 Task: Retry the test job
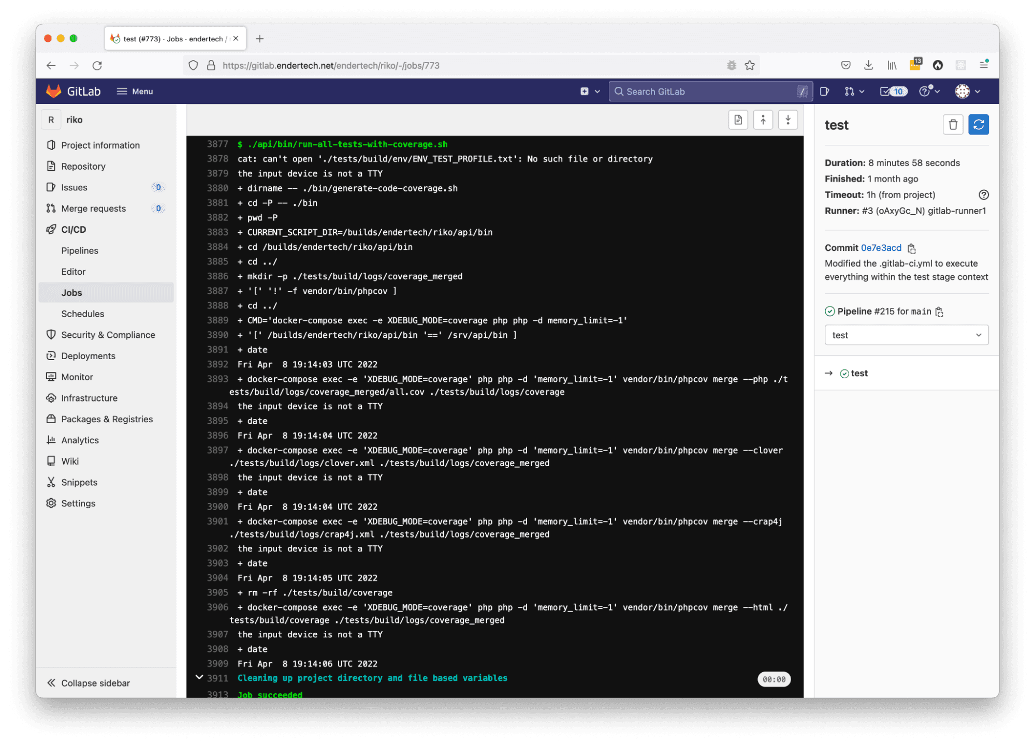click(x=978, y=125)
